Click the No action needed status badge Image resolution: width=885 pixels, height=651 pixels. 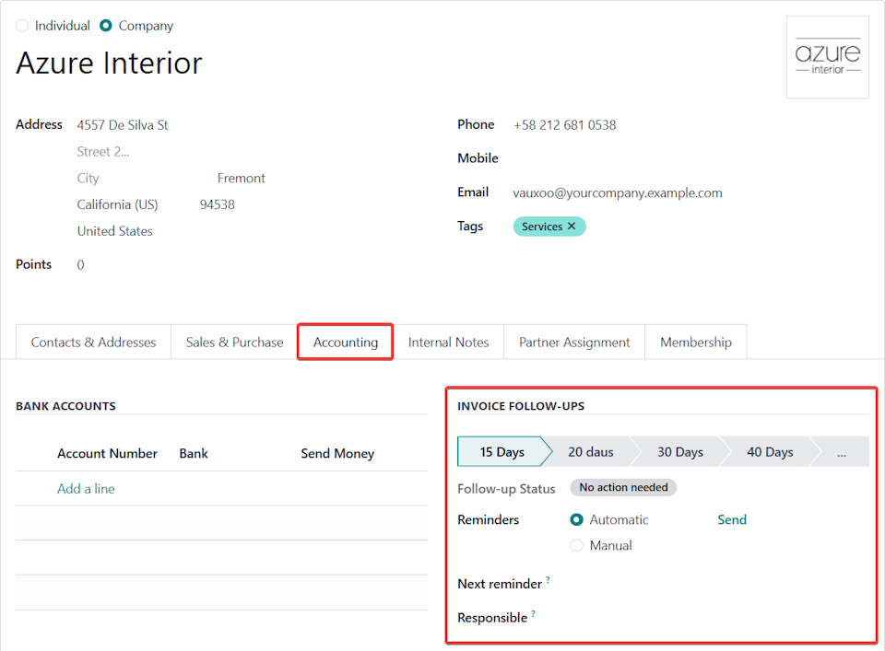[x=623, y=487]
